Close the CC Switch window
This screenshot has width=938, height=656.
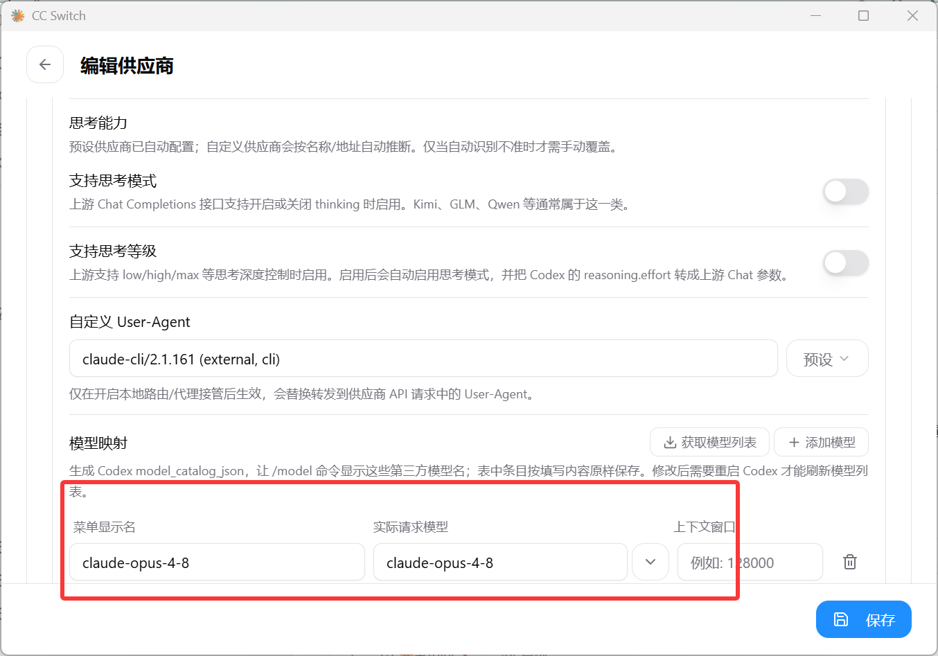pyautogui.click(x=912, y=15)
